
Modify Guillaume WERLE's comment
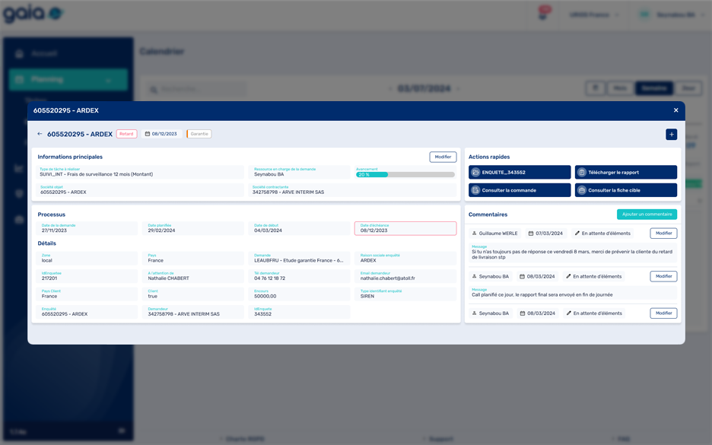coord(663,234)
